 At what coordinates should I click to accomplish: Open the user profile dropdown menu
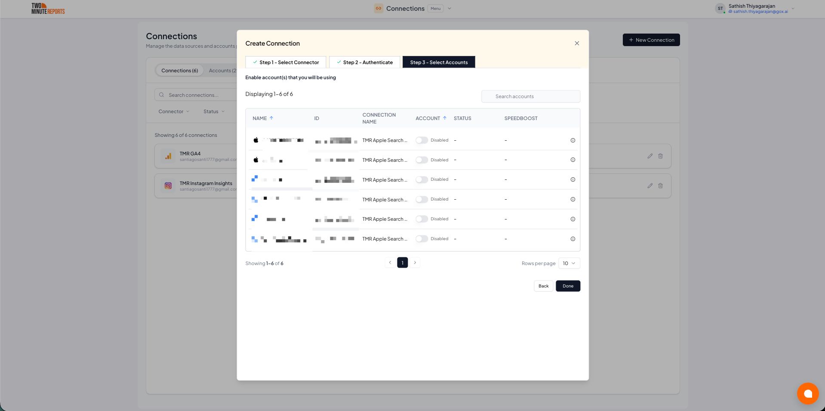pos(793,9)
